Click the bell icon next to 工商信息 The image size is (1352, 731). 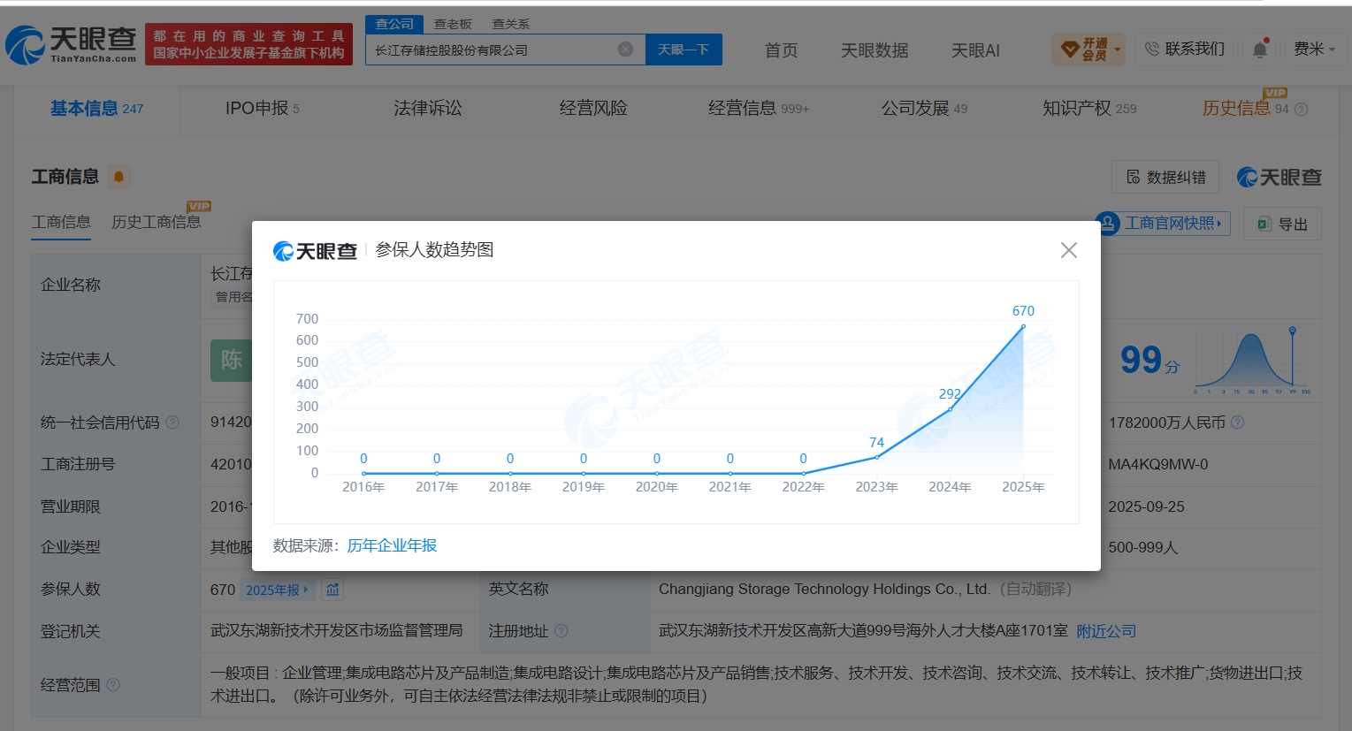118,177
